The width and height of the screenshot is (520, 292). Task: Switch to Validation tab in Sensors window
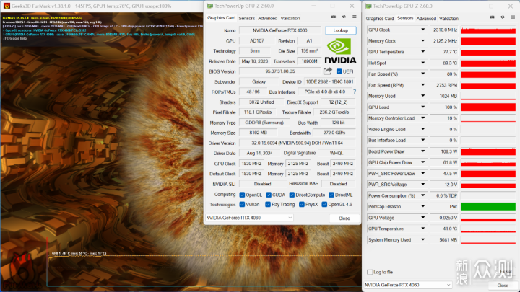tap(448, 19)
